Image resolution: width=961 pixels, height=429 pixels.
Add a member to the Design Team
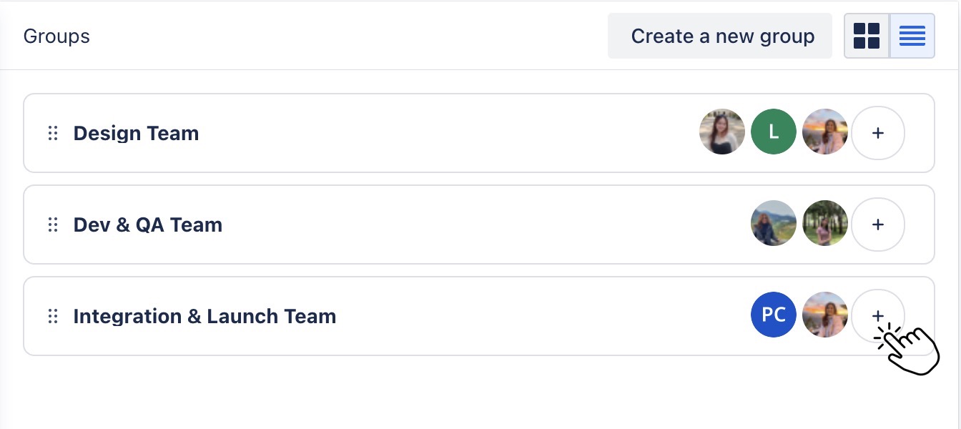pyautogui.click(x=878, y=133)
